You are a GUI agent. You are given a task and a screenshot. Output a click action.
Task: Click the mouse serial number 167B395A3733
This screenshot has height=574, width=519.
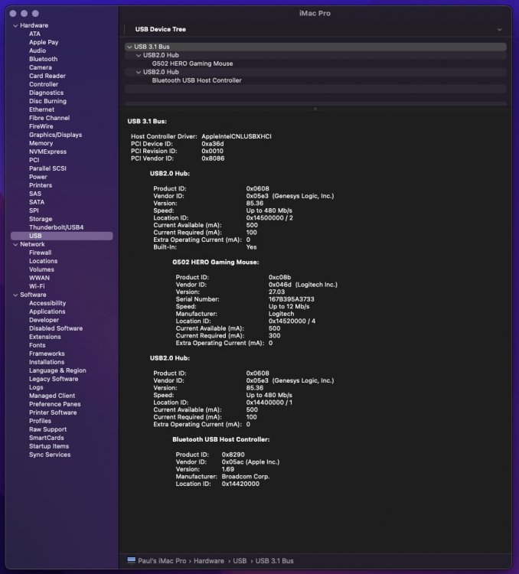pyautogui.click(x=291, y=299)
